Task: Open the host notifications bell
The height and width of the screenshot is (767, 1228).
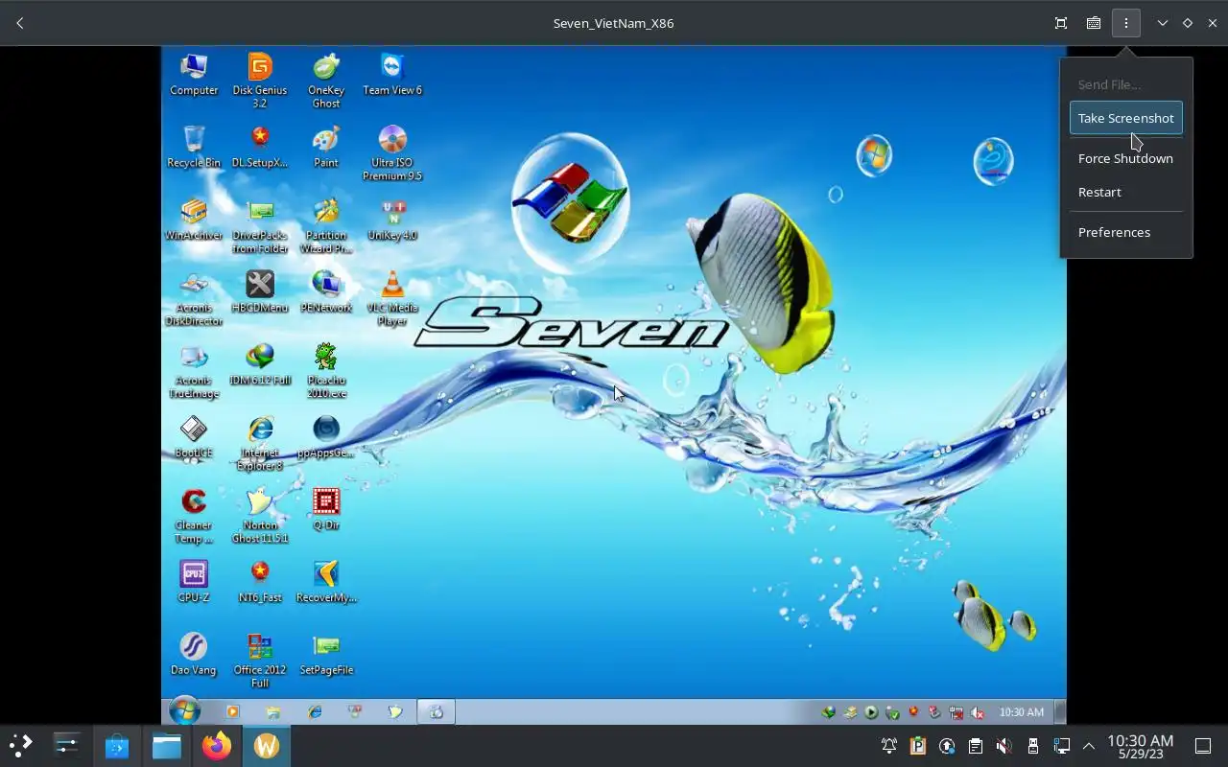Action: (x=889, y=746)
